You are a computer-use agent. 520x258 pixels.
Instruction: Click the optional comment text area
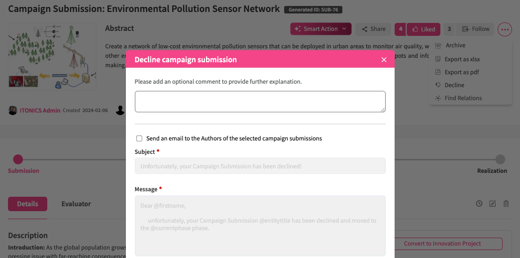260,102
